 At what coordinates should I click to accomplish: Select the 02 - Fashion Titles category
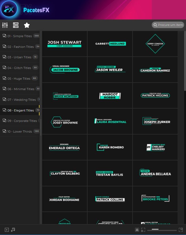click(x=20, y=47)
